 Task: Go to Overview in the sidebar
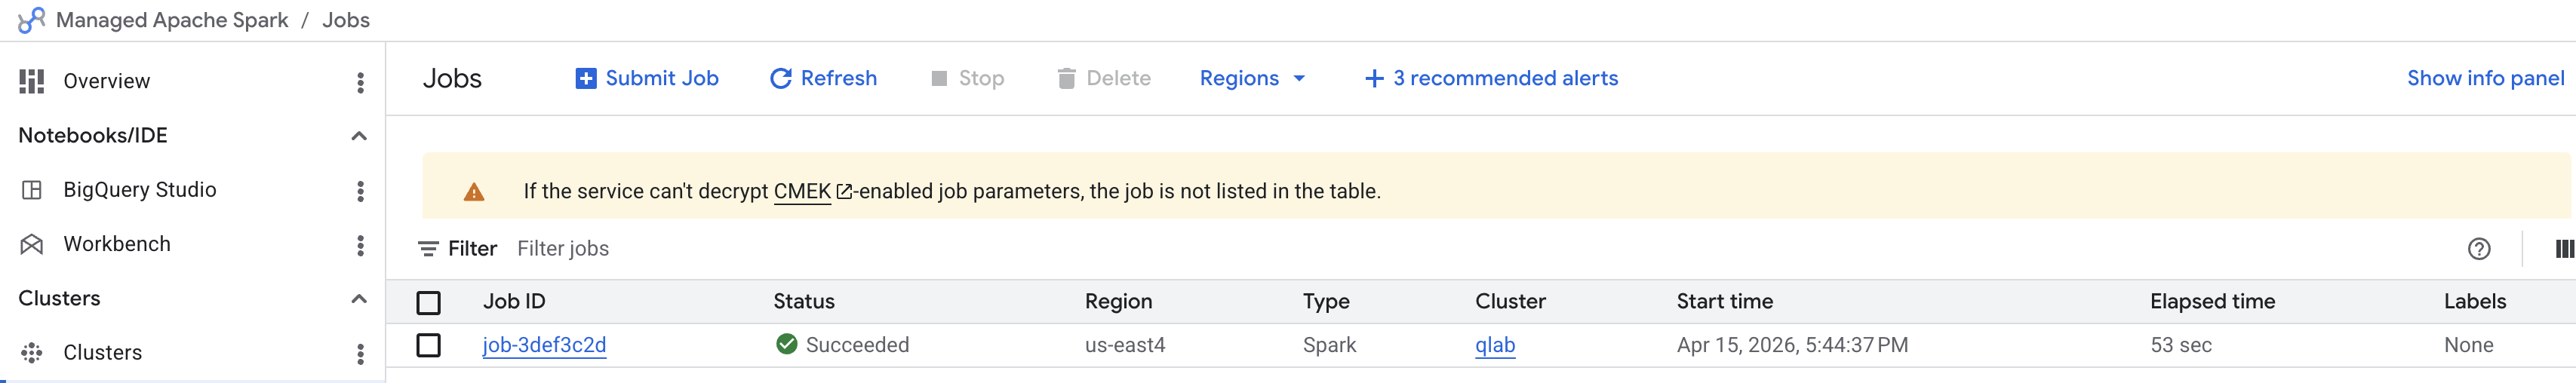coord(106,81)
